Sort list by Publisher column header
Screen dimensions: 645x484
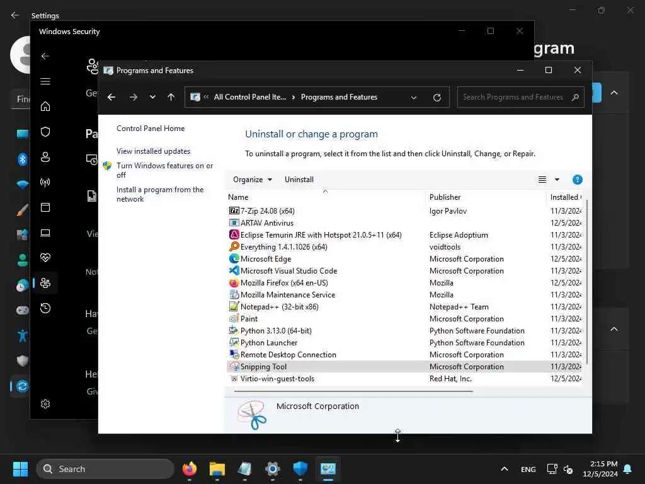486,197
